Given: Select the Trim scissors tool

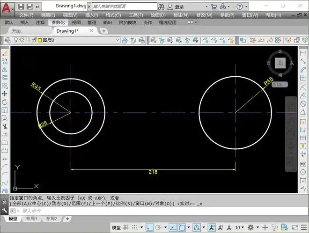Looking at the screenshot, I should click(5, 126).
